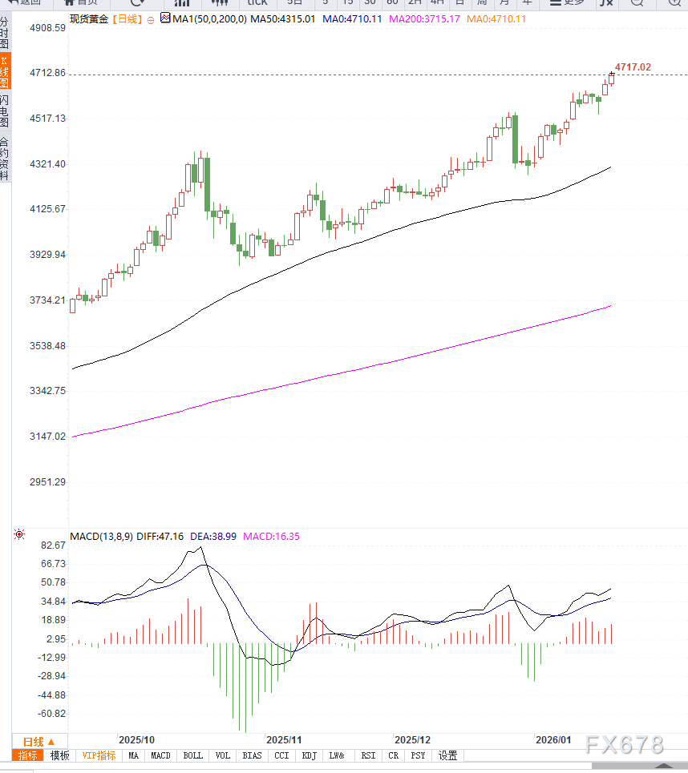688x773 pixels.
Task: Switch to the 模板 tab
Action: coord(60,755)
